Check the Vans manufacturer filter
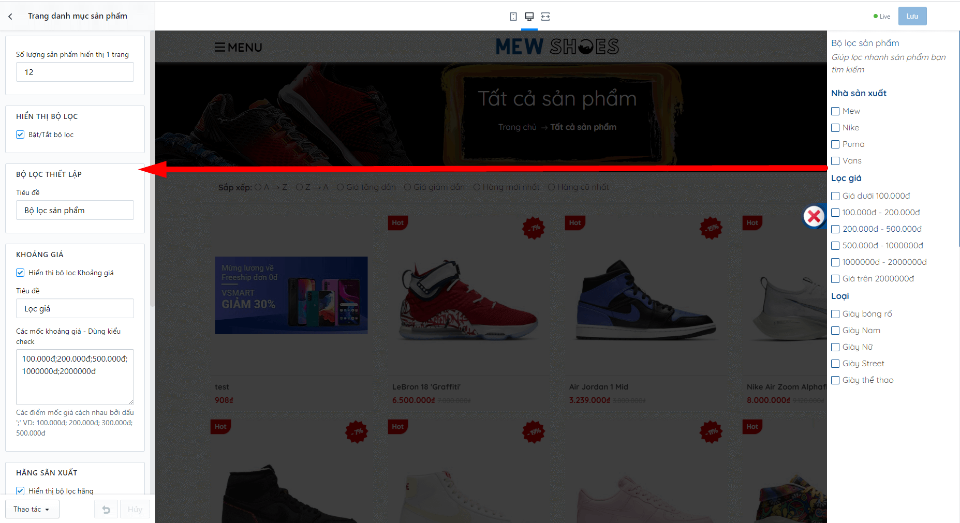Image resolution: width=960 pixels, height=523 pixels. pyautogui.click(x=835, y=161)
